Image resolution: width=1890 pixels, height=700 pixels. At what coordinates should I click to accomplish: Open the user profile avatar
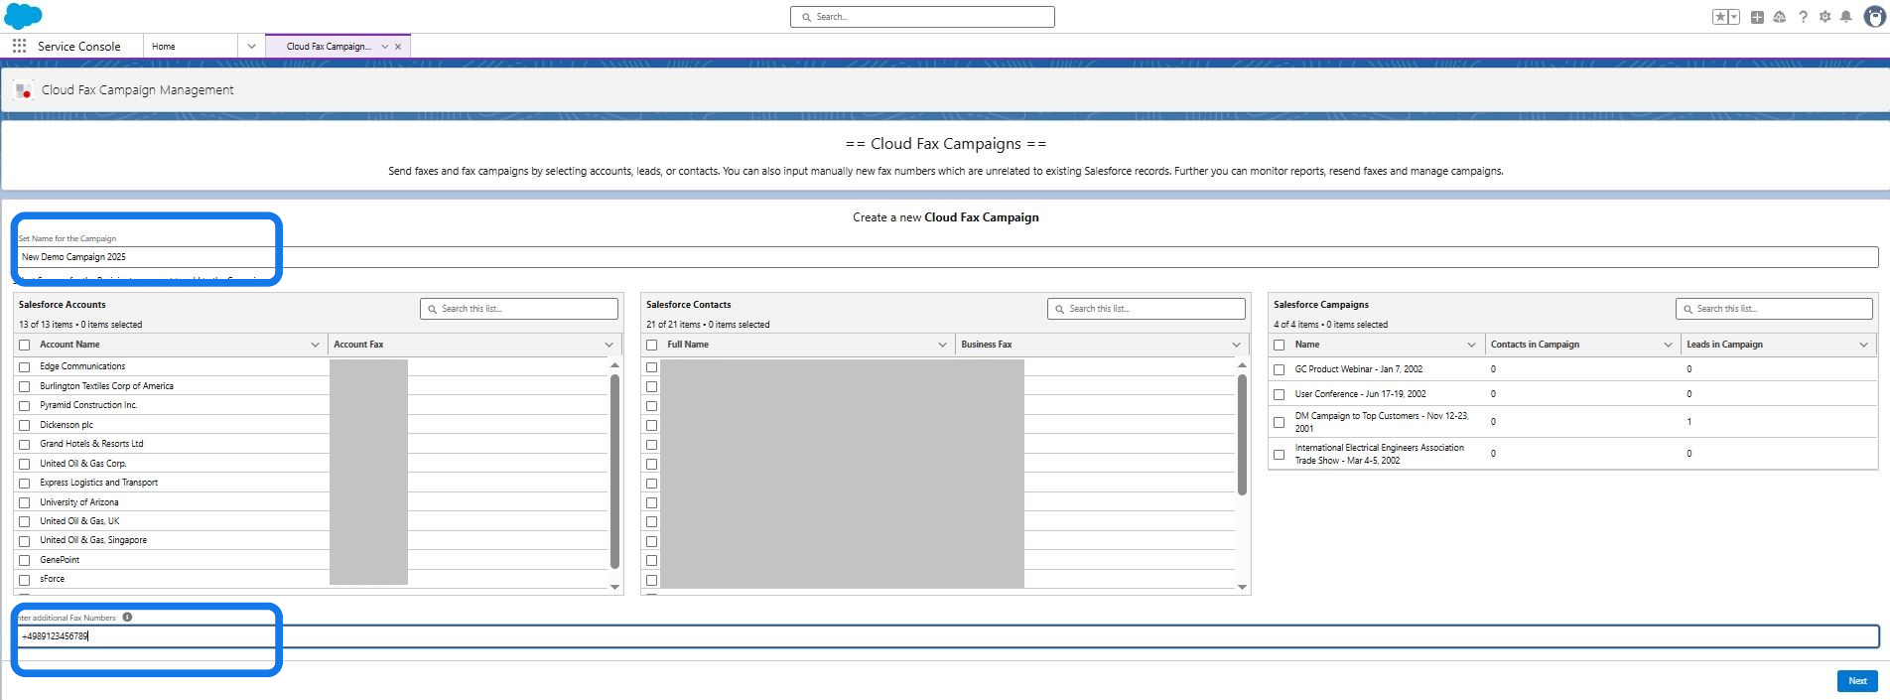tap(1874, 17)
